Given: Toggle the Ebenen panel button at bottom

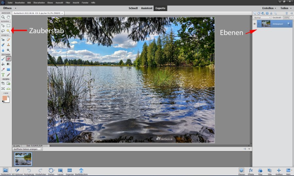Looking at the screenshot, I should tap(241, 171).
